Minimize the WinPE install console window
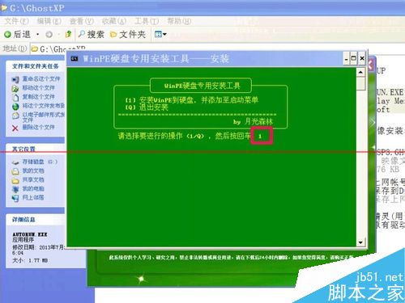This screenshot has height=303, width=405. 347,59
